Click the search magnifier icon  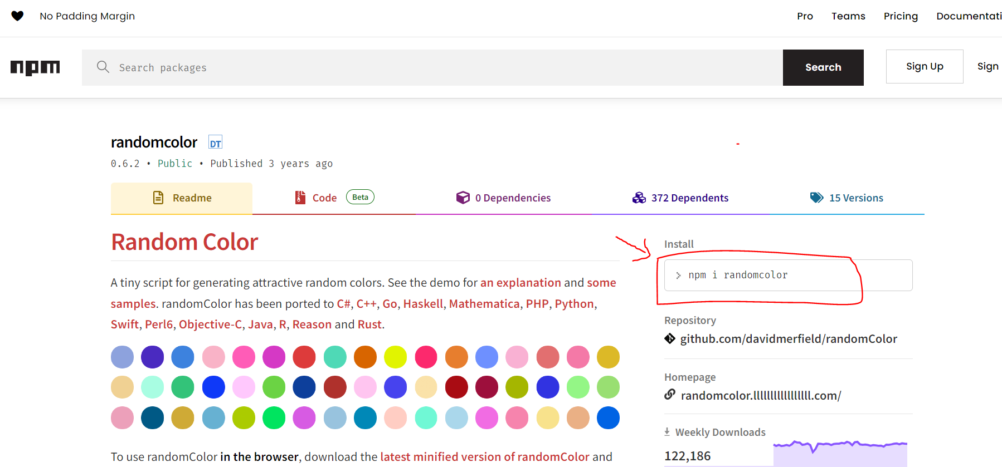click(x=103, y=67)
